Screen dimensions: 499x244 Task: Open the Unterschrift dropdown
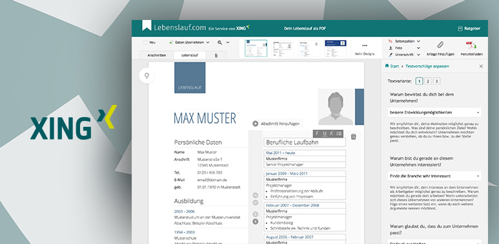click(405, 55)
